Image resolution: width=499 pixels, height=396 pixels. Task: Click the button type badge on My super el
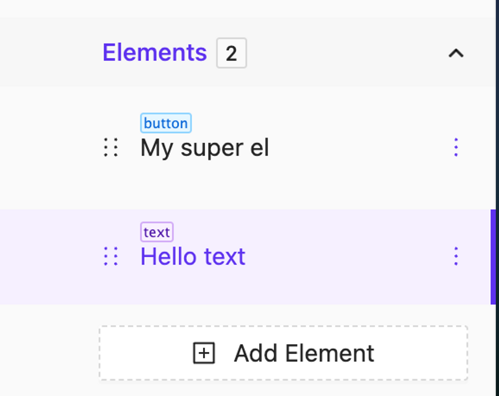click(166, 123)
